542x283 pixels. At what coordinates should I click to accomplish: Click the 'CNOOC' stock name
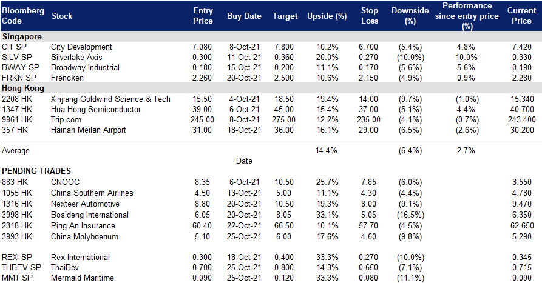tap(65, 182)
